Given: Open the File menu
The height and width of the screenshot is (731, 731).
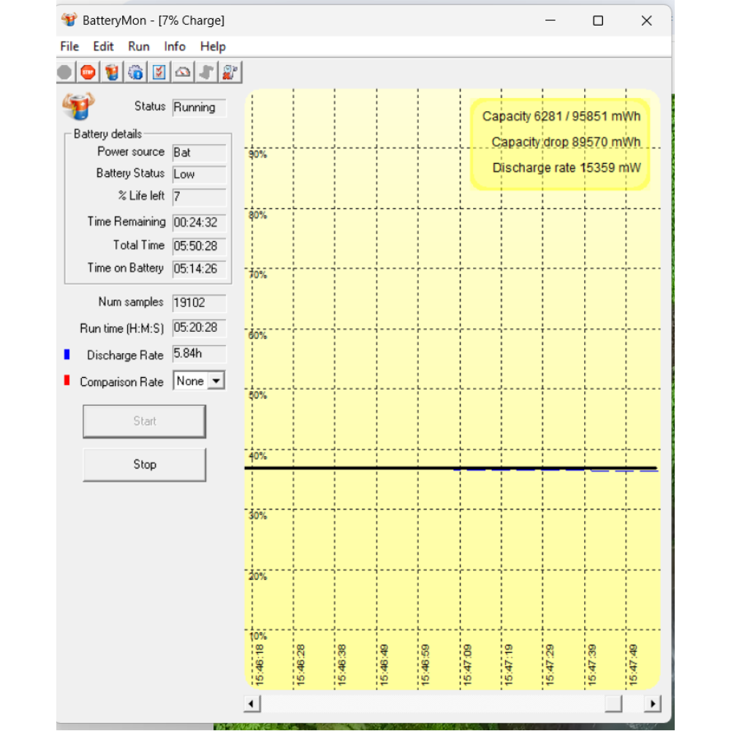Looking at the screenshot, I should tap(69, 47).
